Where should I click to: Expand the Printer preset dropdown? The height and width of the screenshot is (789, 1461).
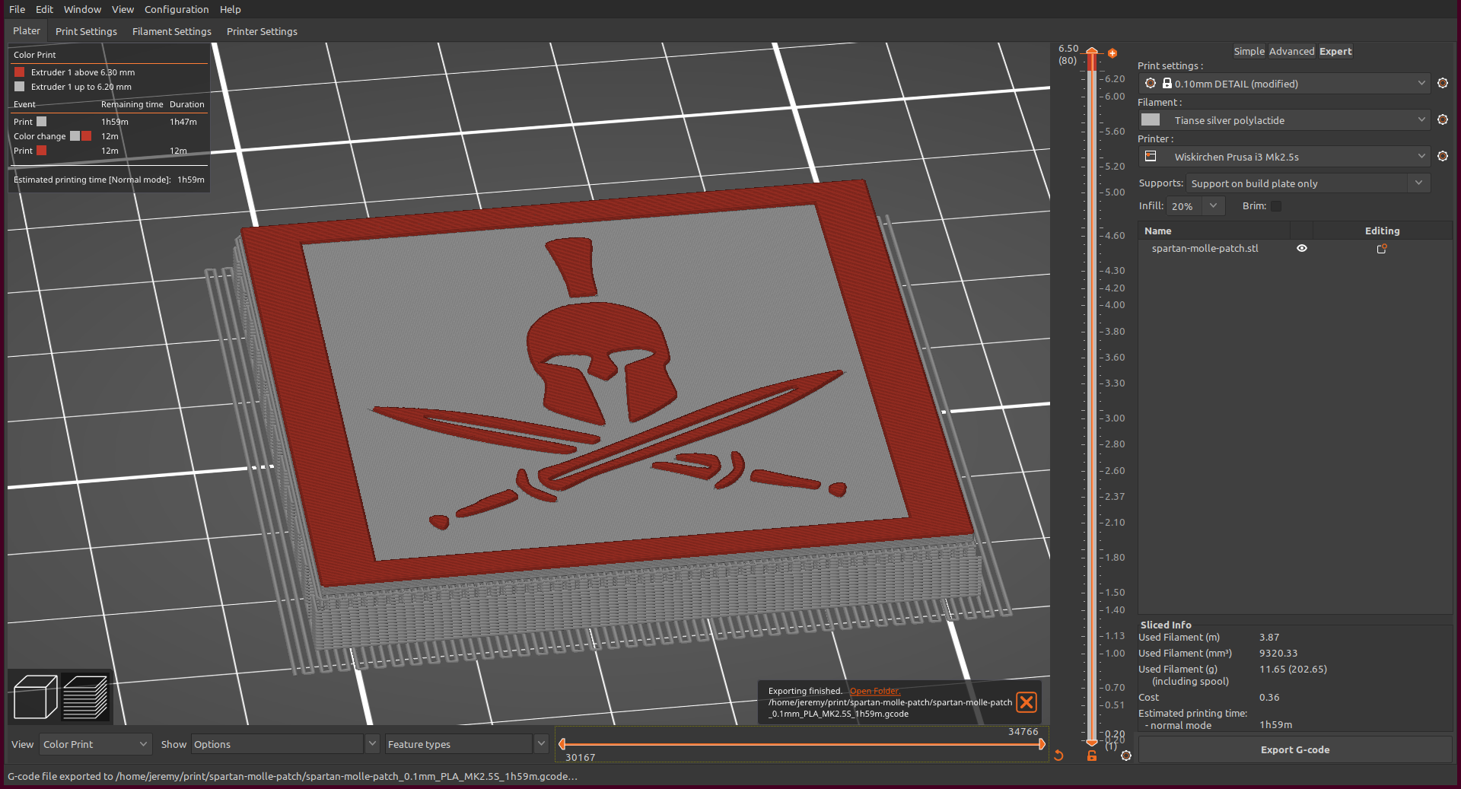click(x=1421, y=156)
